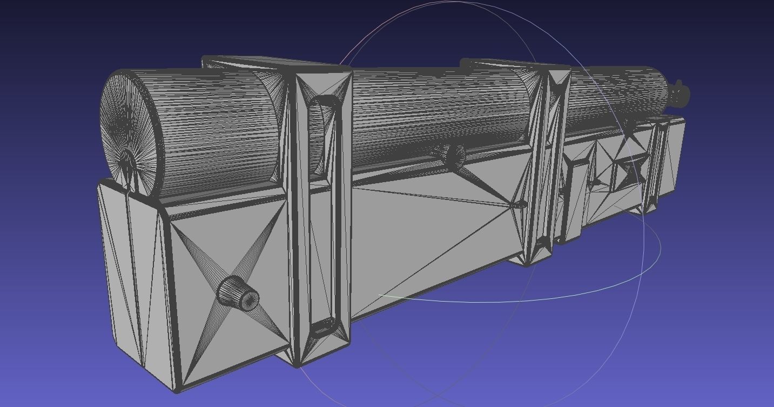Click the conical knob on the front side panel
Viewport: 774px width, 407px height.
tap(238, 294)
